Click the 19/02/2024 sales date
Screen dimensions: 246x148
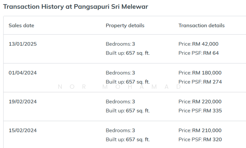click(x=22, y=102)
